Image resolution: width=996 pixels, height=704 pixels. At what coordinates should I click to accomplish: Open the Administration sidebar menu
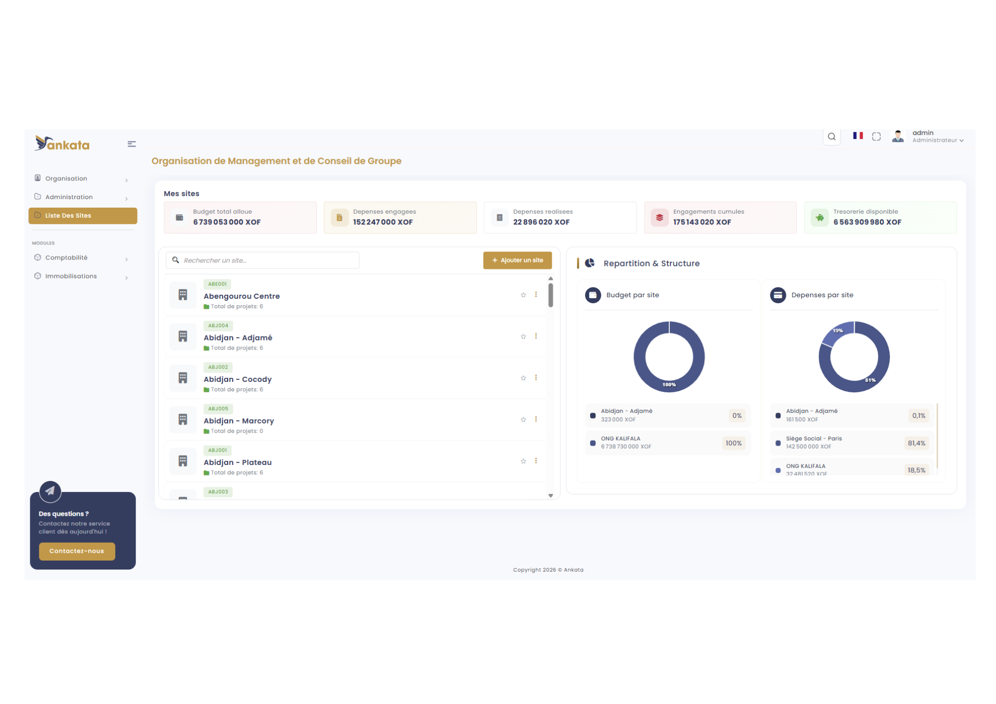(x=68, y=197)
